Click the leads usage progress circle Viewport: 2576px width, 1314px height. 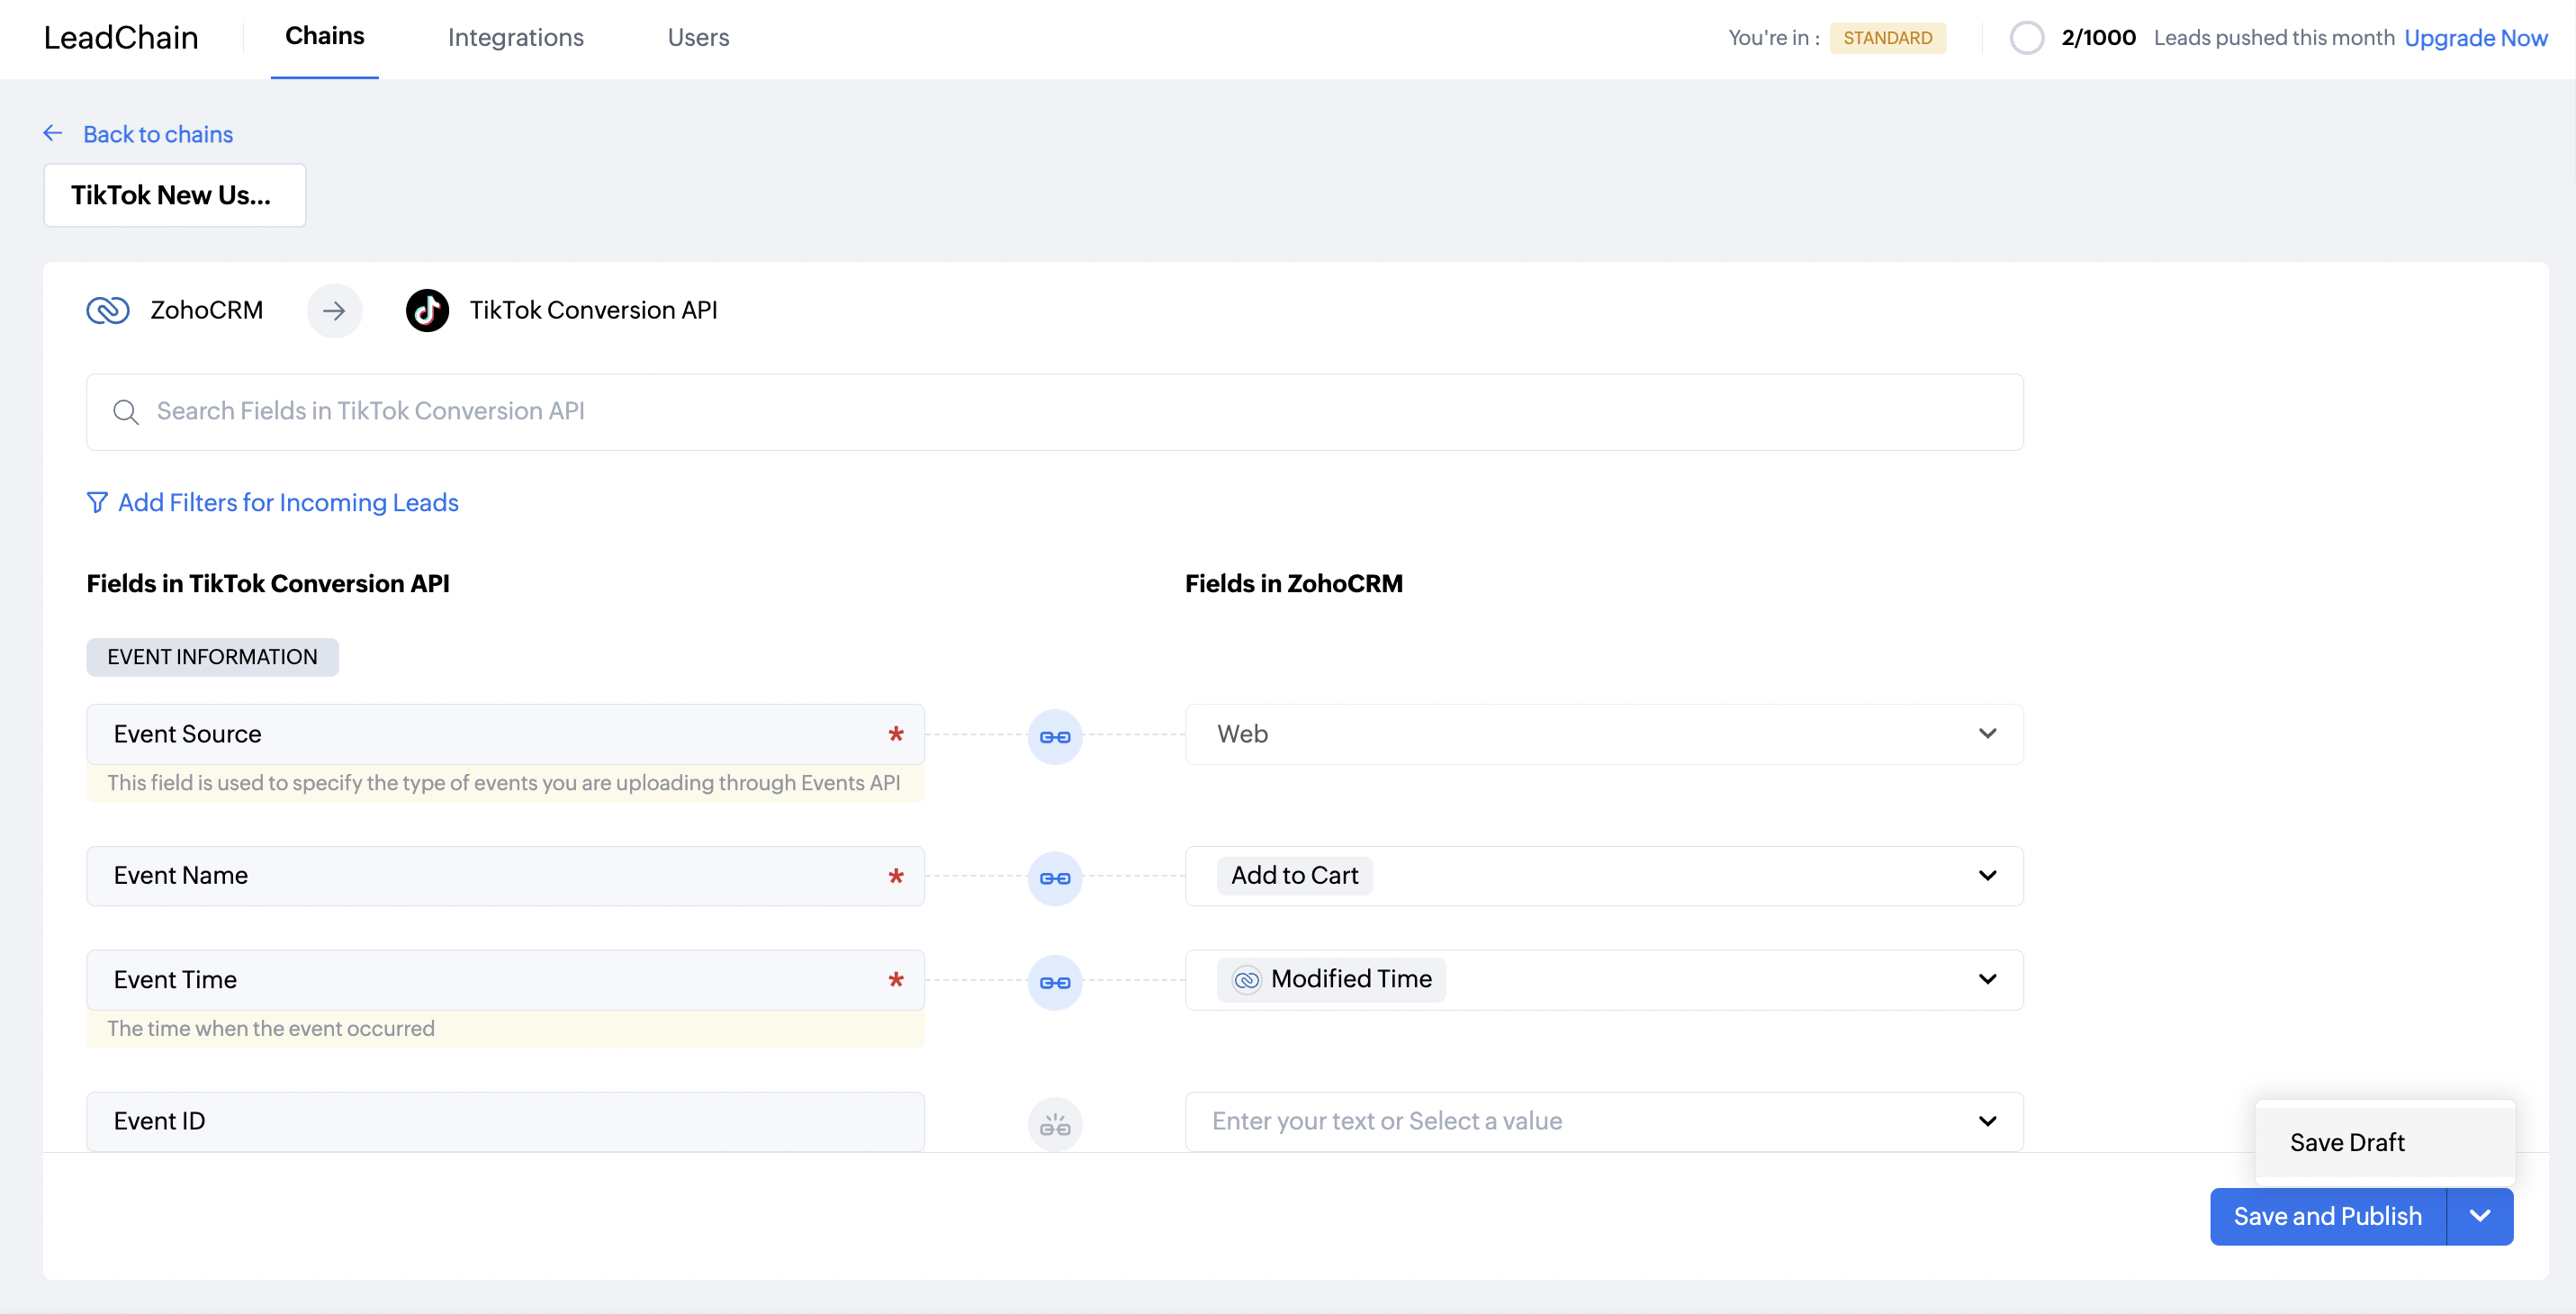[x=2026, y=38]
